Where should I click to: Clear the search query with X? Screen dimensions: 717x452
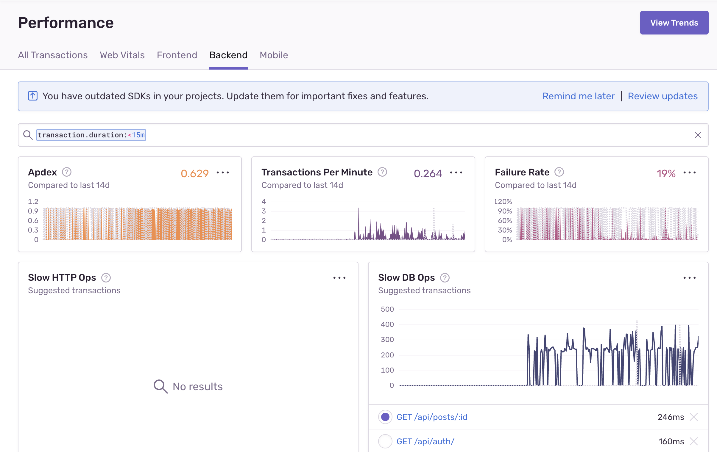point(698,135)
